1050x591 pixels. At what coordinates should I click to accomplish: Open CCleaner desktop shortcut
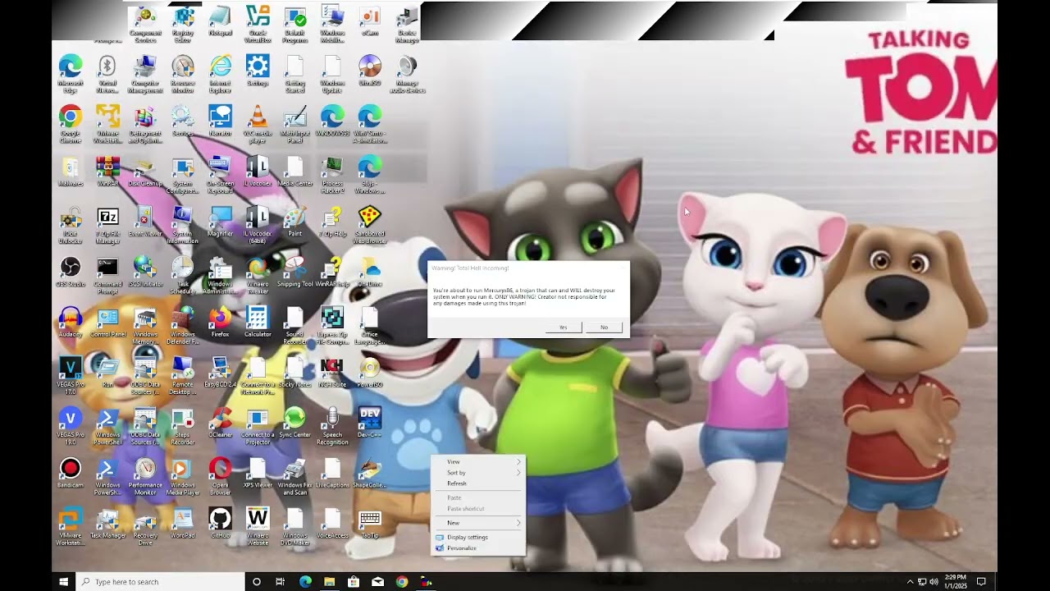pyautogui.click(x=220, y=422)
